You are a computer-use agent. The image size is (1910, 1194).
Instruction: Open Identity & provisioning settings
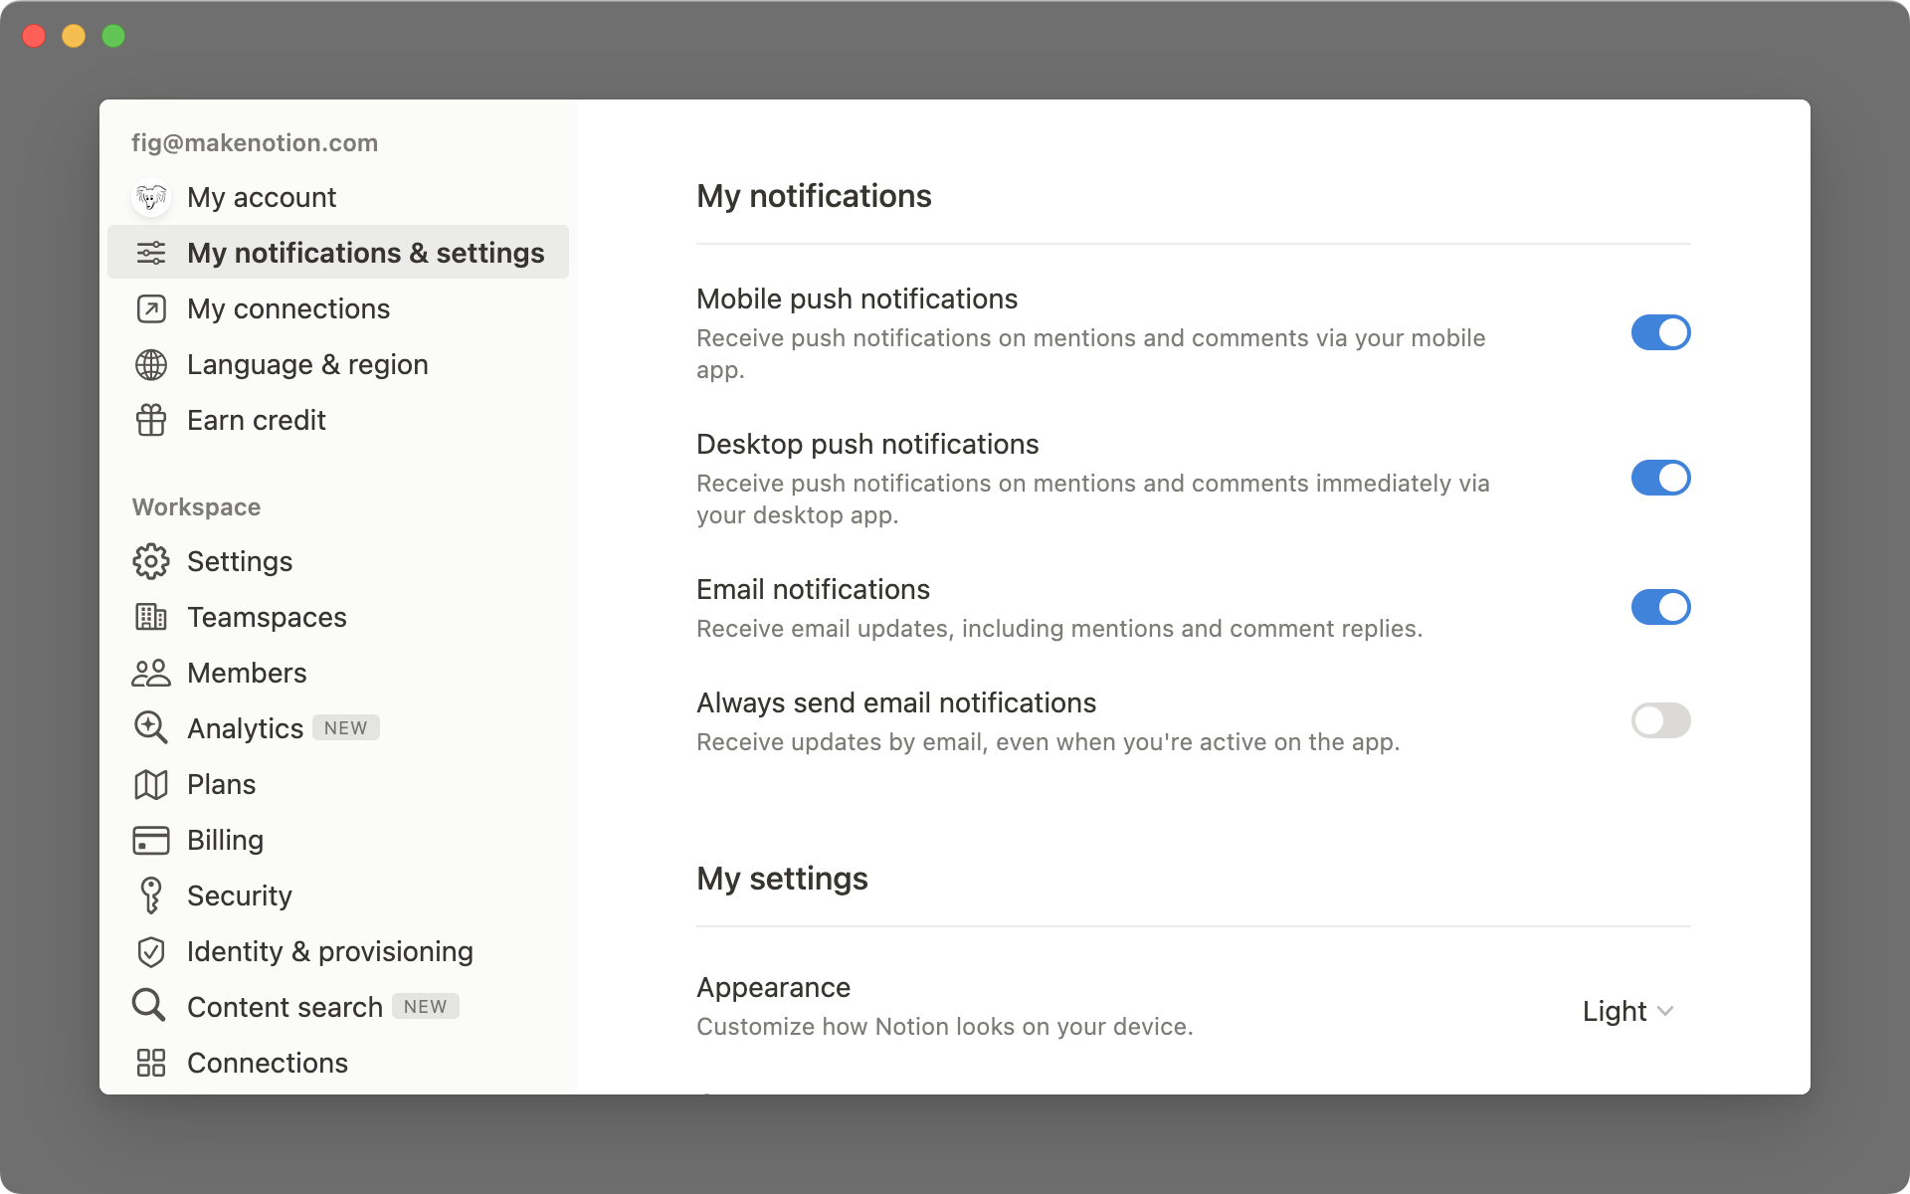pyautogui.click(x=330, y=950)
